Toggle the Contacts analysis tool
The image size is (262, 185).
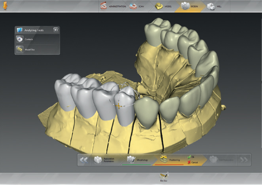(21, 39)
